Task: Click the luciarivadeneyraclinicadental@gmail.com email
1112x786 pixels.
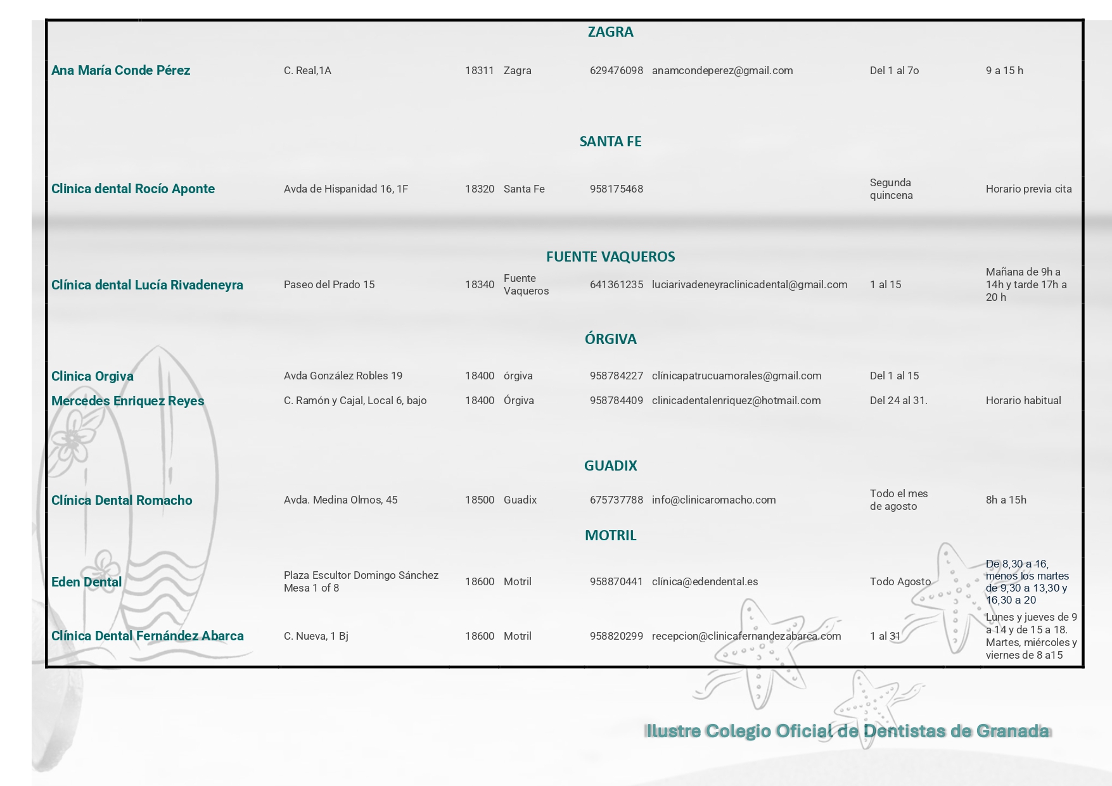Action: 750,285
